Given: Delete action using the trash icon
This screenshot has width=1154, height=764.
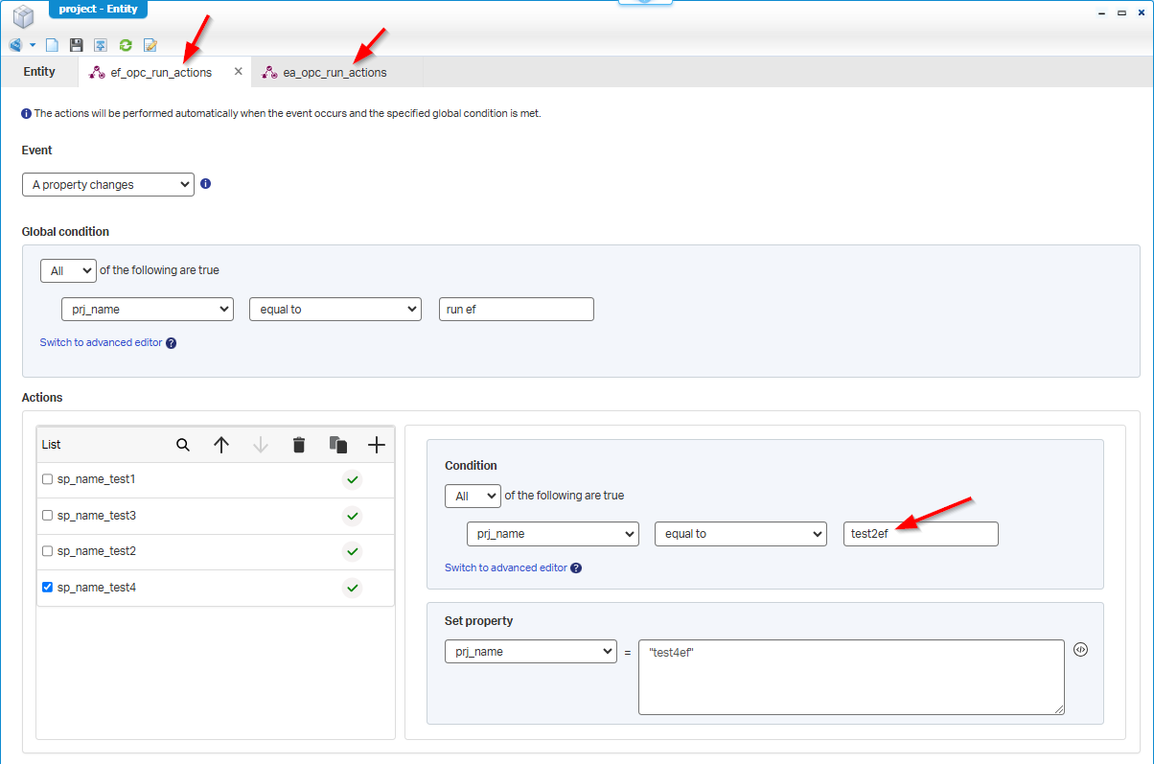Looking at the screenshot, I should tap(299, 445).
